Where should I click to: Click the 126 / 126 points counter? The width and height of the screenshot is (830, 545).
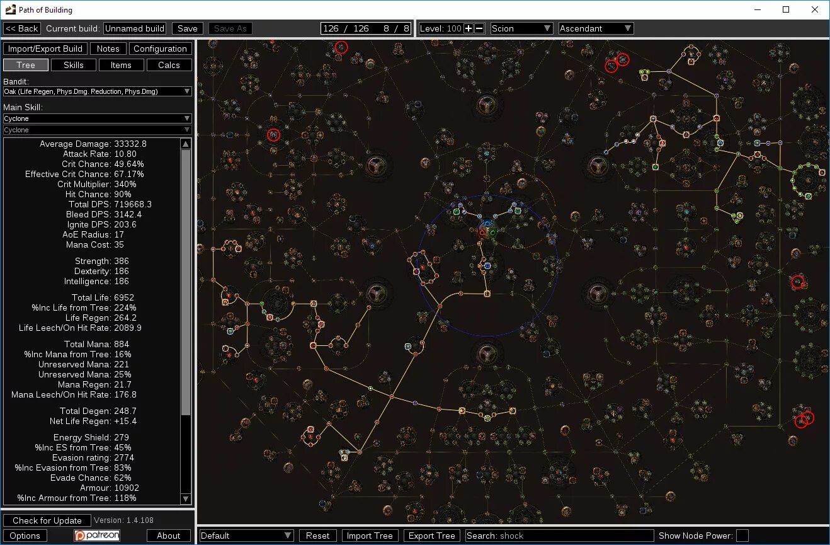click(366, 28)
